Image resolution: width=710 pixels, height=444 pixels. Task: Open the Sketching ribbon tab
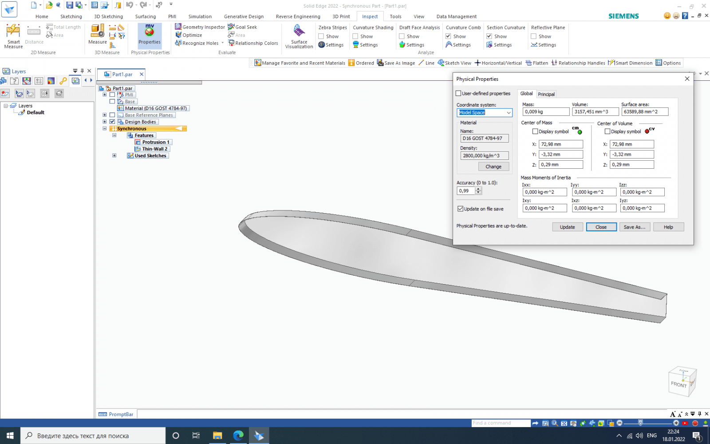pos(71,16)
